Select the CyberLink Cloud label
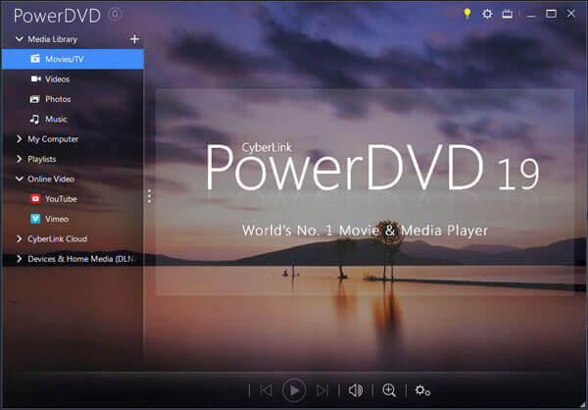 pos(58,238)
